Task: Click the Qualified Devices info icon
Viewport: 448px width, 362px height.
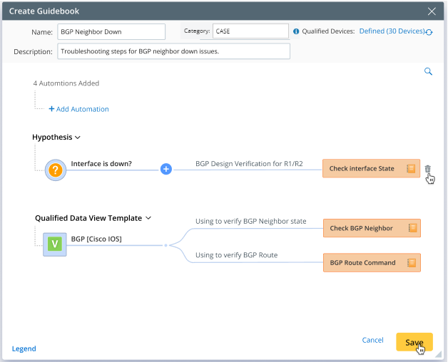Action: [296, 31]
